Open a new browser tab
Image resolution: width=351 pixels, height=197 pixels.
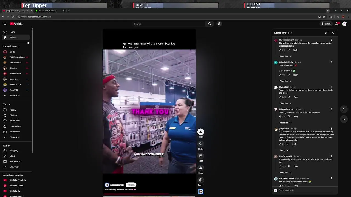point(69,11)
